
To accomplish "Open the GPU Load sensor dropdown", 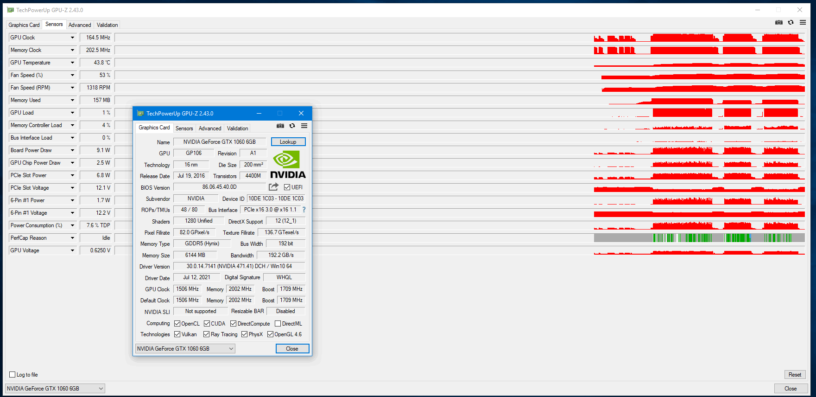I will click(72, 113).
